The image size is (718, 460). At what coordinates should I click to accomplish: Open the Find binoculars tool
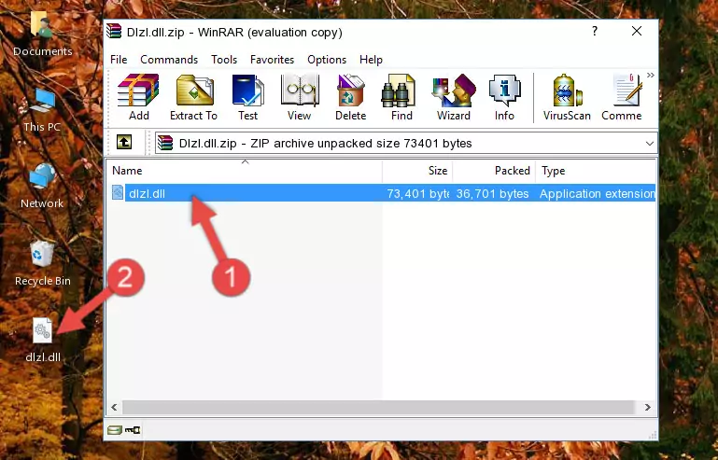click(x=401, y=97)
